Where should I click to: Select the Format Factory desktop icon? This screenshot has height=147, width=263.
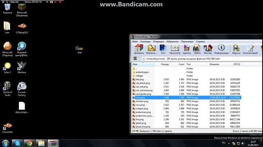click(22, 89)
